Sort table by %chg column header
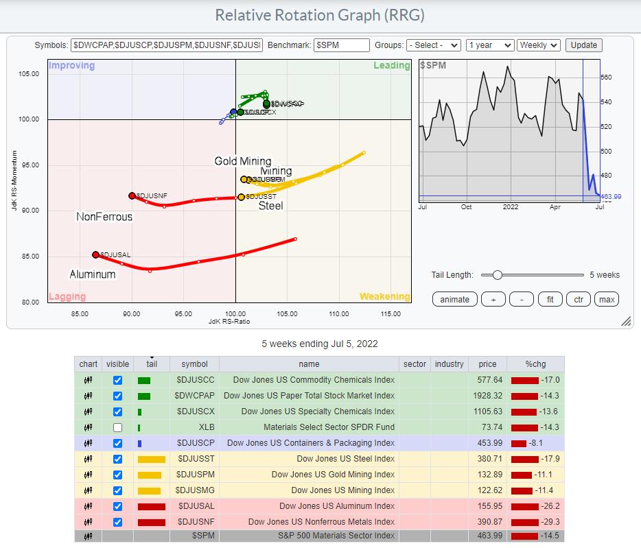Image resolution: width=641 pixels, height=548 pixels. click(x=535, y=364)
